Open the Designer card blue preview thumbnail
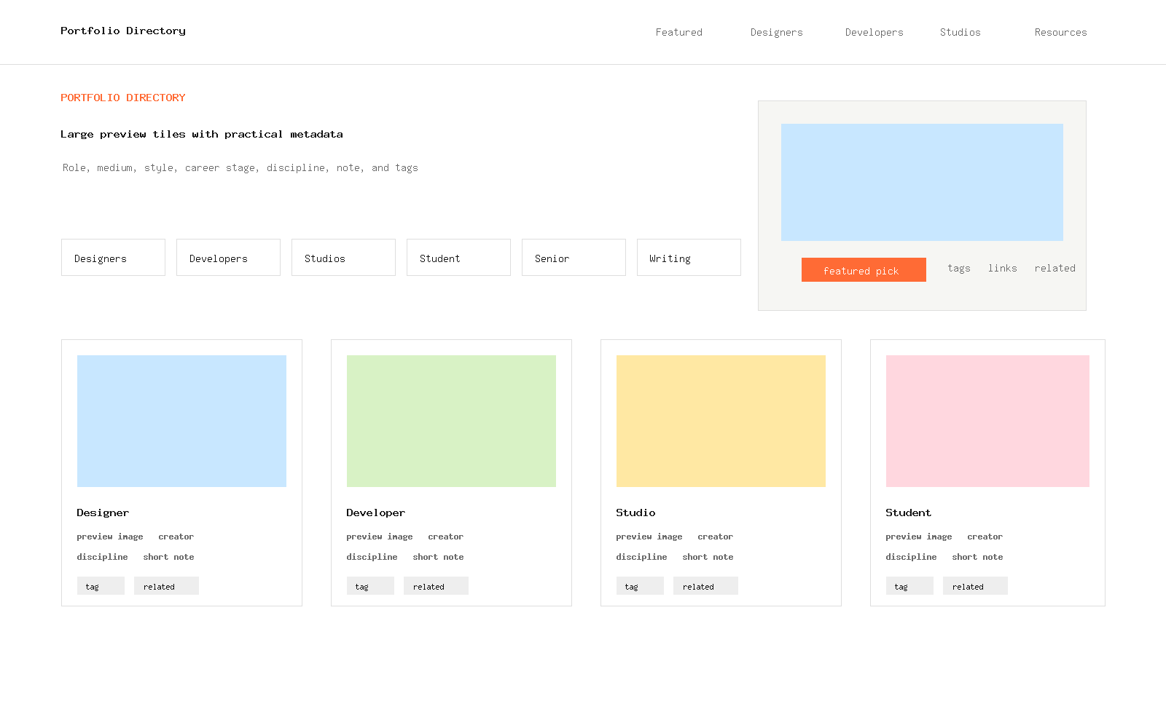The height and width of the screenshot is (728, 1166). [181, 421]
